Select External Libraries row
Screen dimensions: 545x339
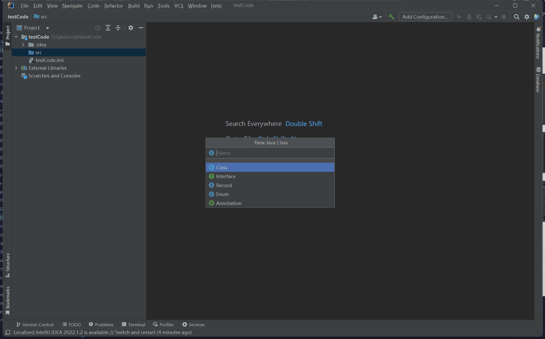pos(79,68)
